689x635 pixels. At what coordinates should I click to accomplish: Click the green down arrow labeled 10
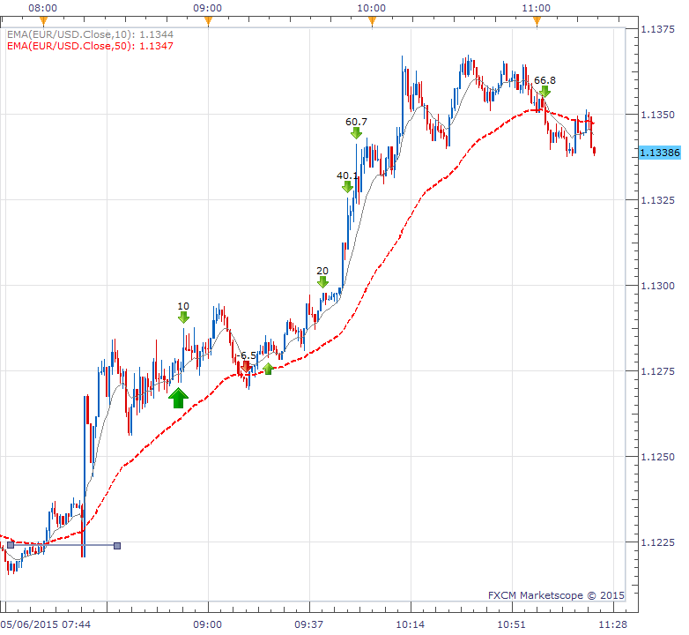coord(183,317)
